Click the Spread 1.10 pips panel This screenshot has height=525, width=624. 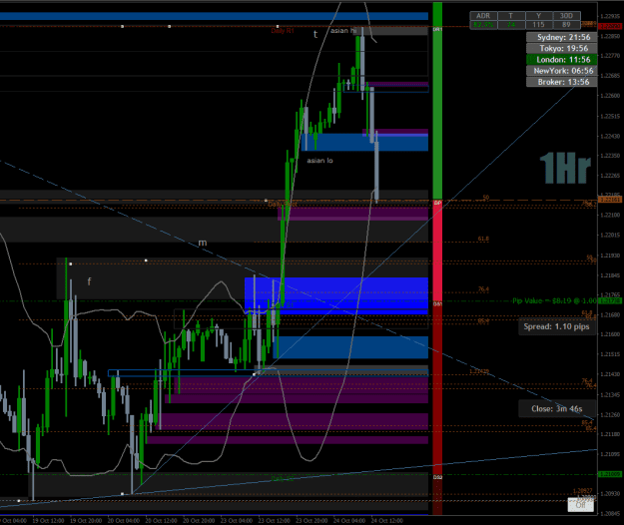[557, 326]
